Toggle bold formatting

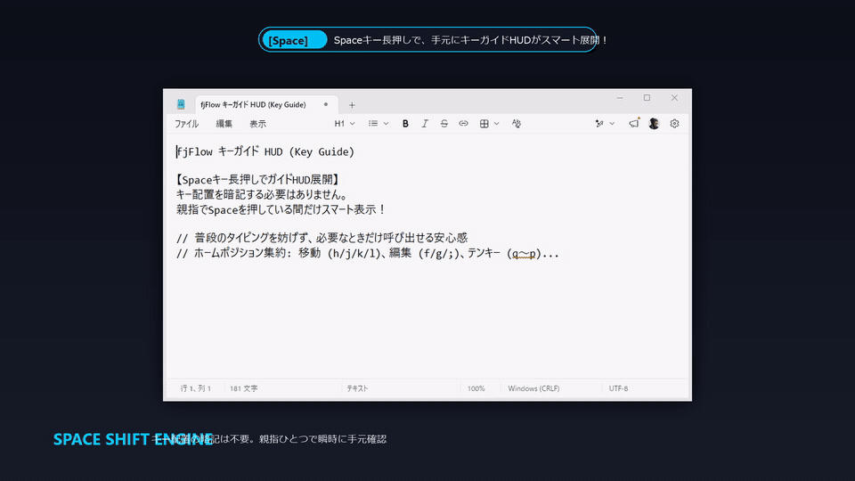click(405, 124)
